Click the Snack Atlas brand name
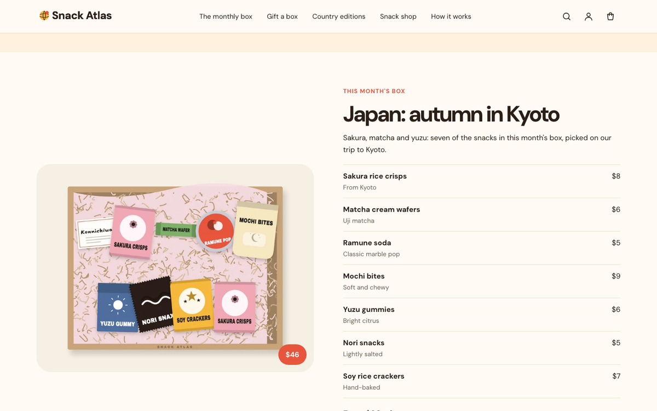Screen dimensions: 657x411 tap(82, 16)
